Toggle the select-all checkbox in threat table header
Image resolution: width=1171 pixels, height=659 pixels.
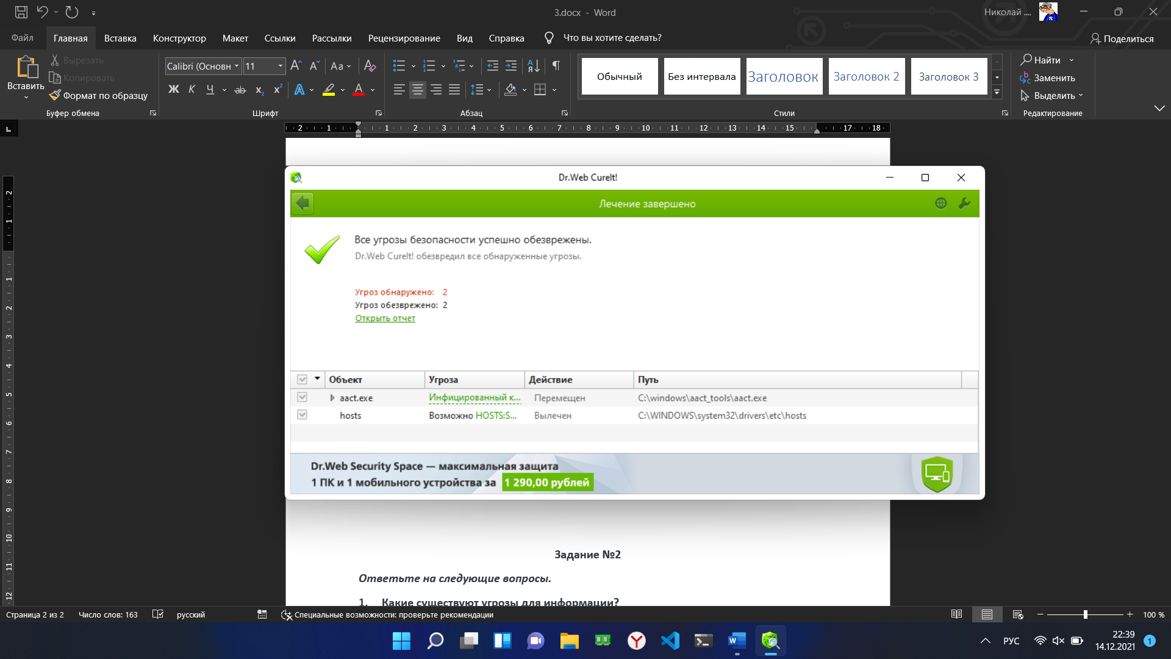tap(302, 380)
